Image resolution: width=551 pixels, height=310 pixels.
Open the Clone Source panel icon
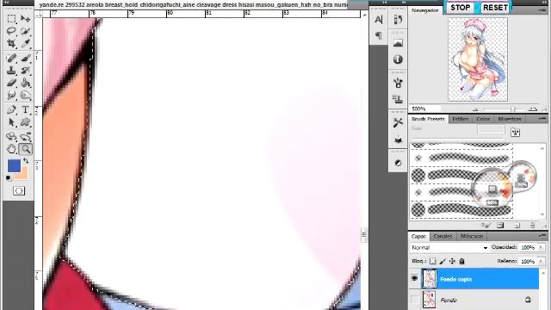(x=398, y=99)
